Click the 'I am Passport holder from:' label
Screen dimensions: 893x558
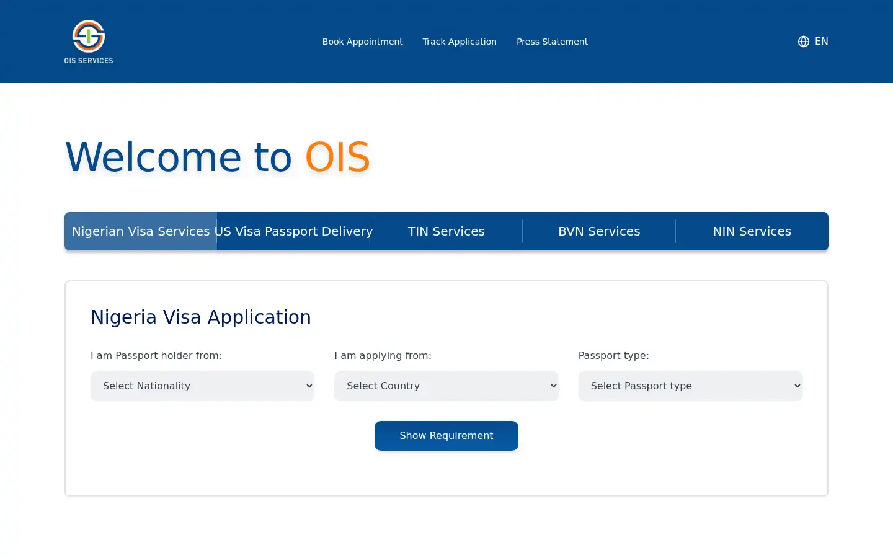(x=156, y=355)
